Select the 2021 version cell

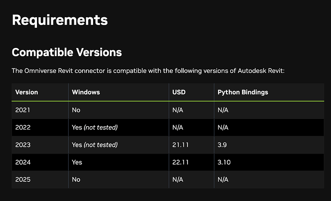23,110
